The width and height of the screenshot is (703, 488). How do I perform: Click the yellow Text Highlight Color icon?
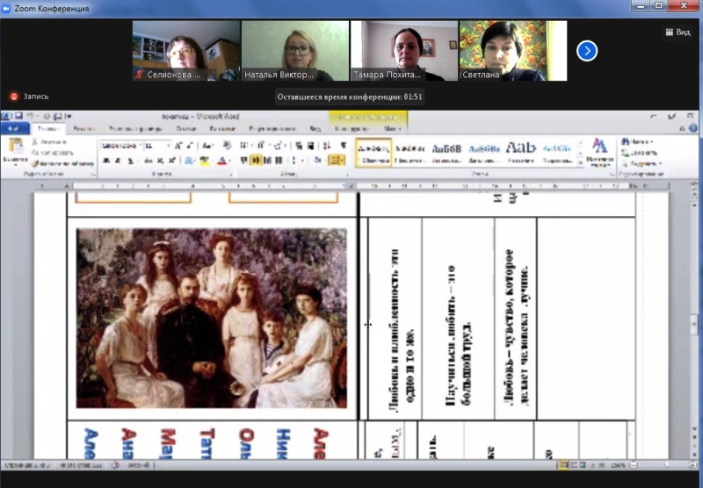(x=205, y=161)
